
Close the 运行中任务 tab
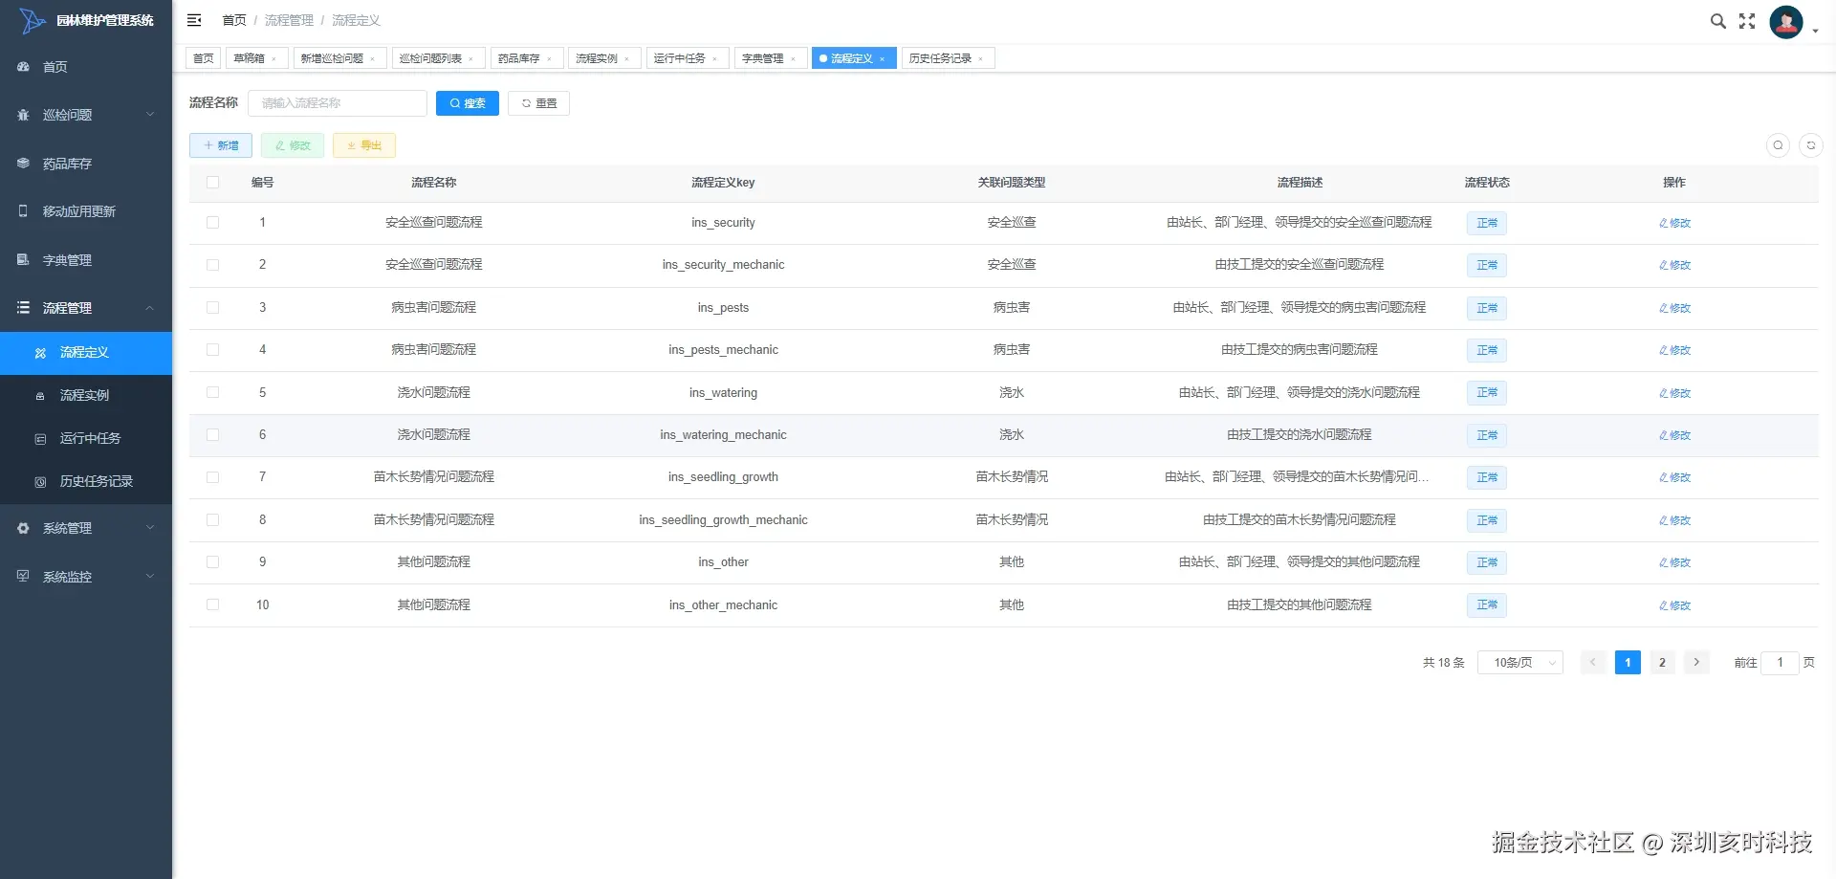pyautogui.click(x=714, y=59)
